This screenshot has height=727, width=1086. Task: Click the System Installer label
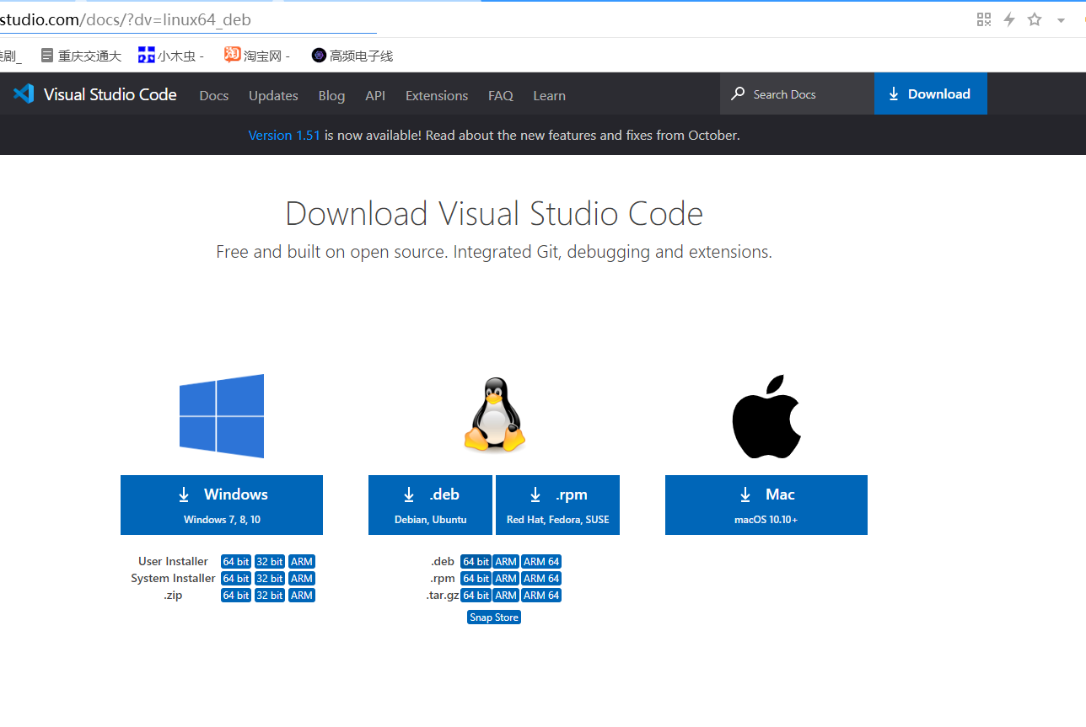173,578
